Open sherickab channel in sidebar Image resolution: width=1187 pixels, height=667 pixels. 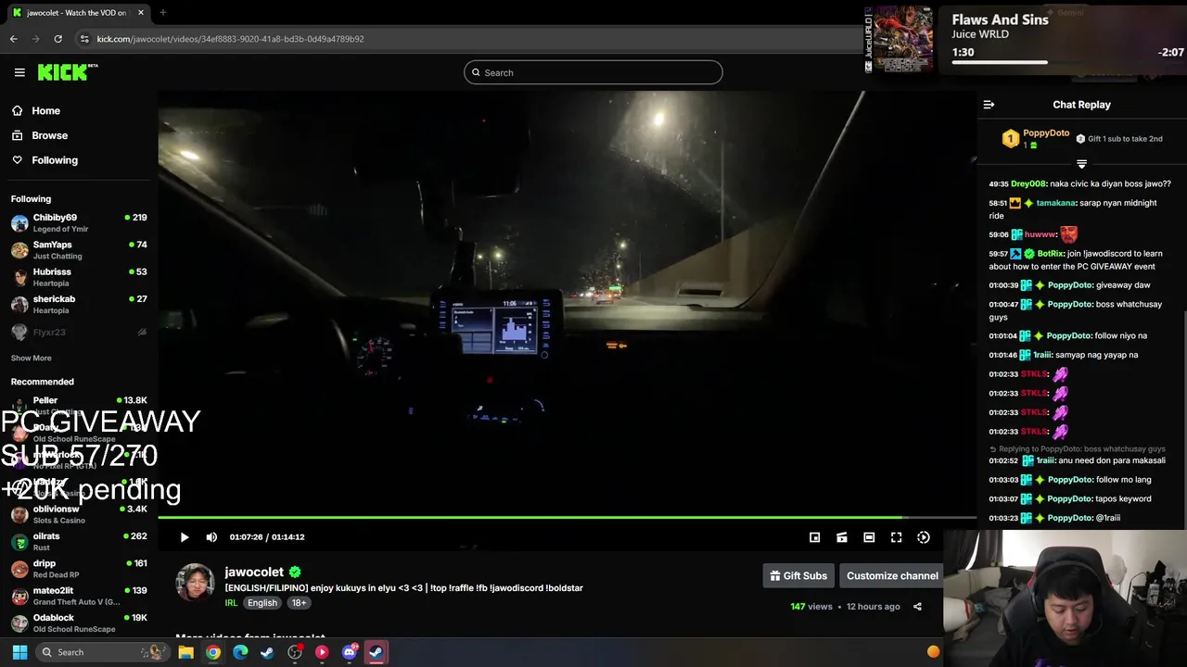click(79, 304)
